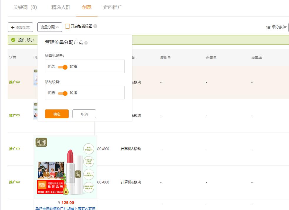Viewport: 289px width, 210px height.
Task: Click the green check in the 操作成功 banner
Action: click(x=13, y=40)
